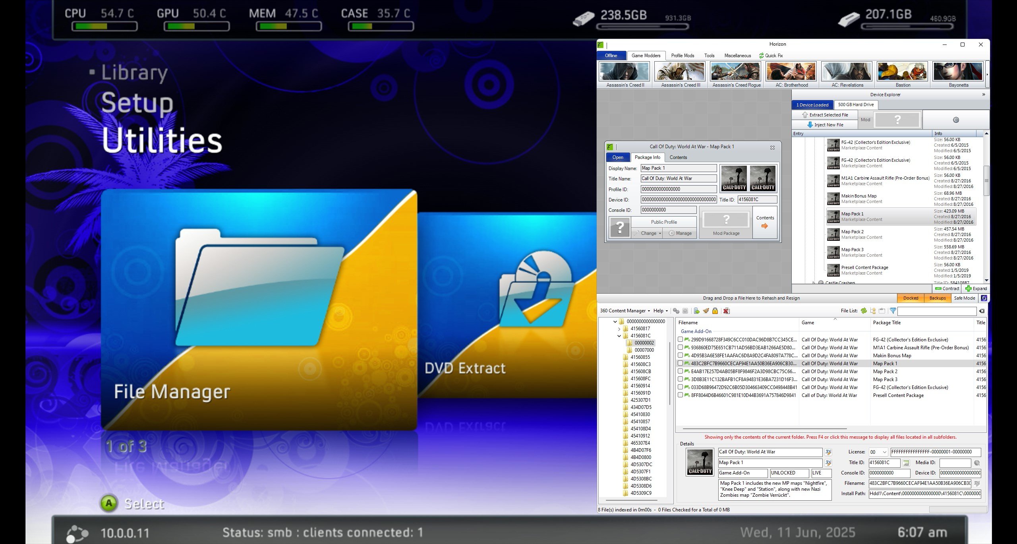Check the Presell Content Package file checkbox
Image resolution: width=1017 pixels, height=544 pixels.
pyautogui.click(x=681, y=395)
